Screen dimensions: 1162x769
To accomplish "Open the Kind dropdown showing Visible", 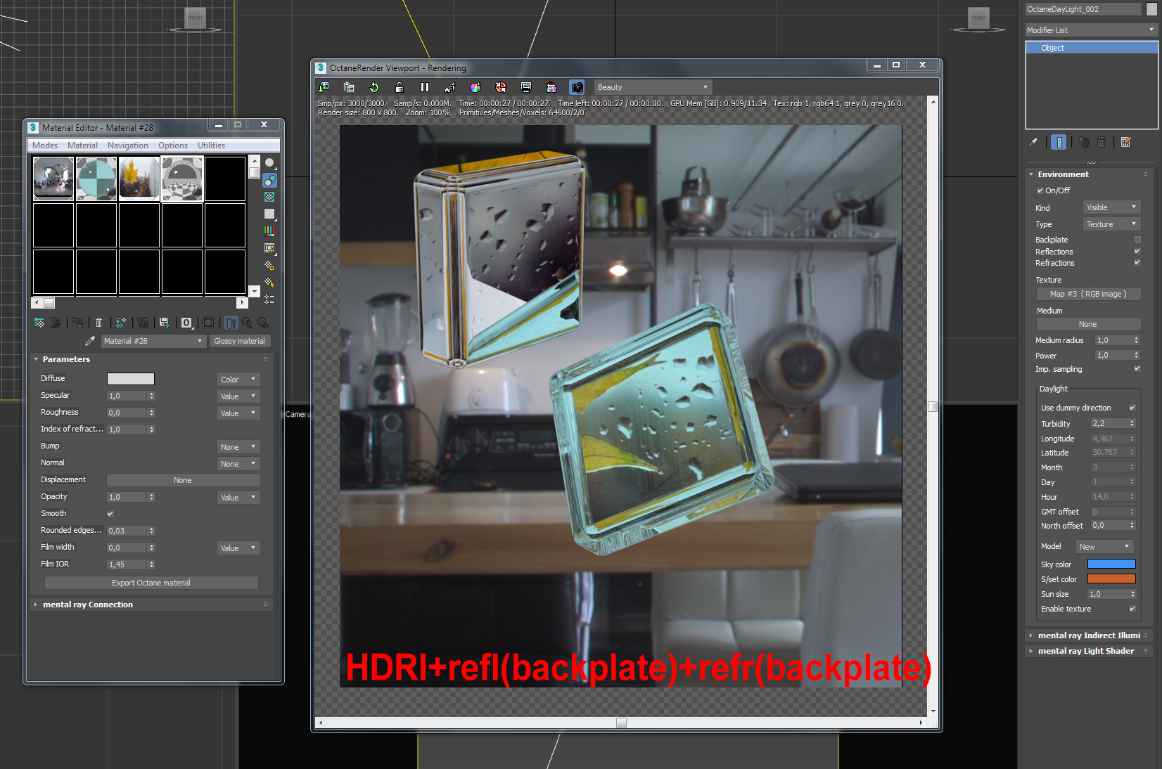I will pyautogui.click(x=1111, y=207).
